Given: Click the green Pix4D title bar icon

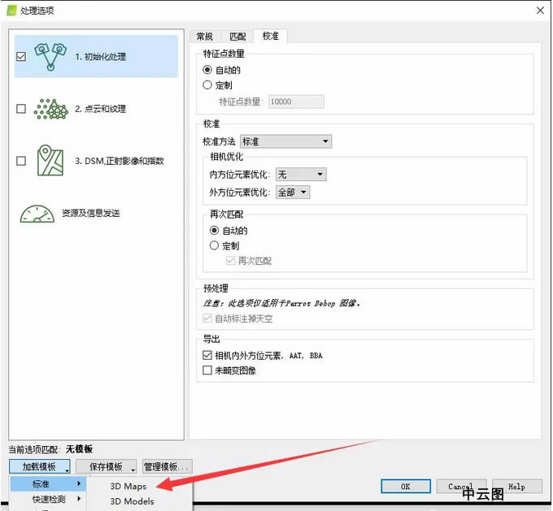Looking at the screenshot, I should 11,10.
